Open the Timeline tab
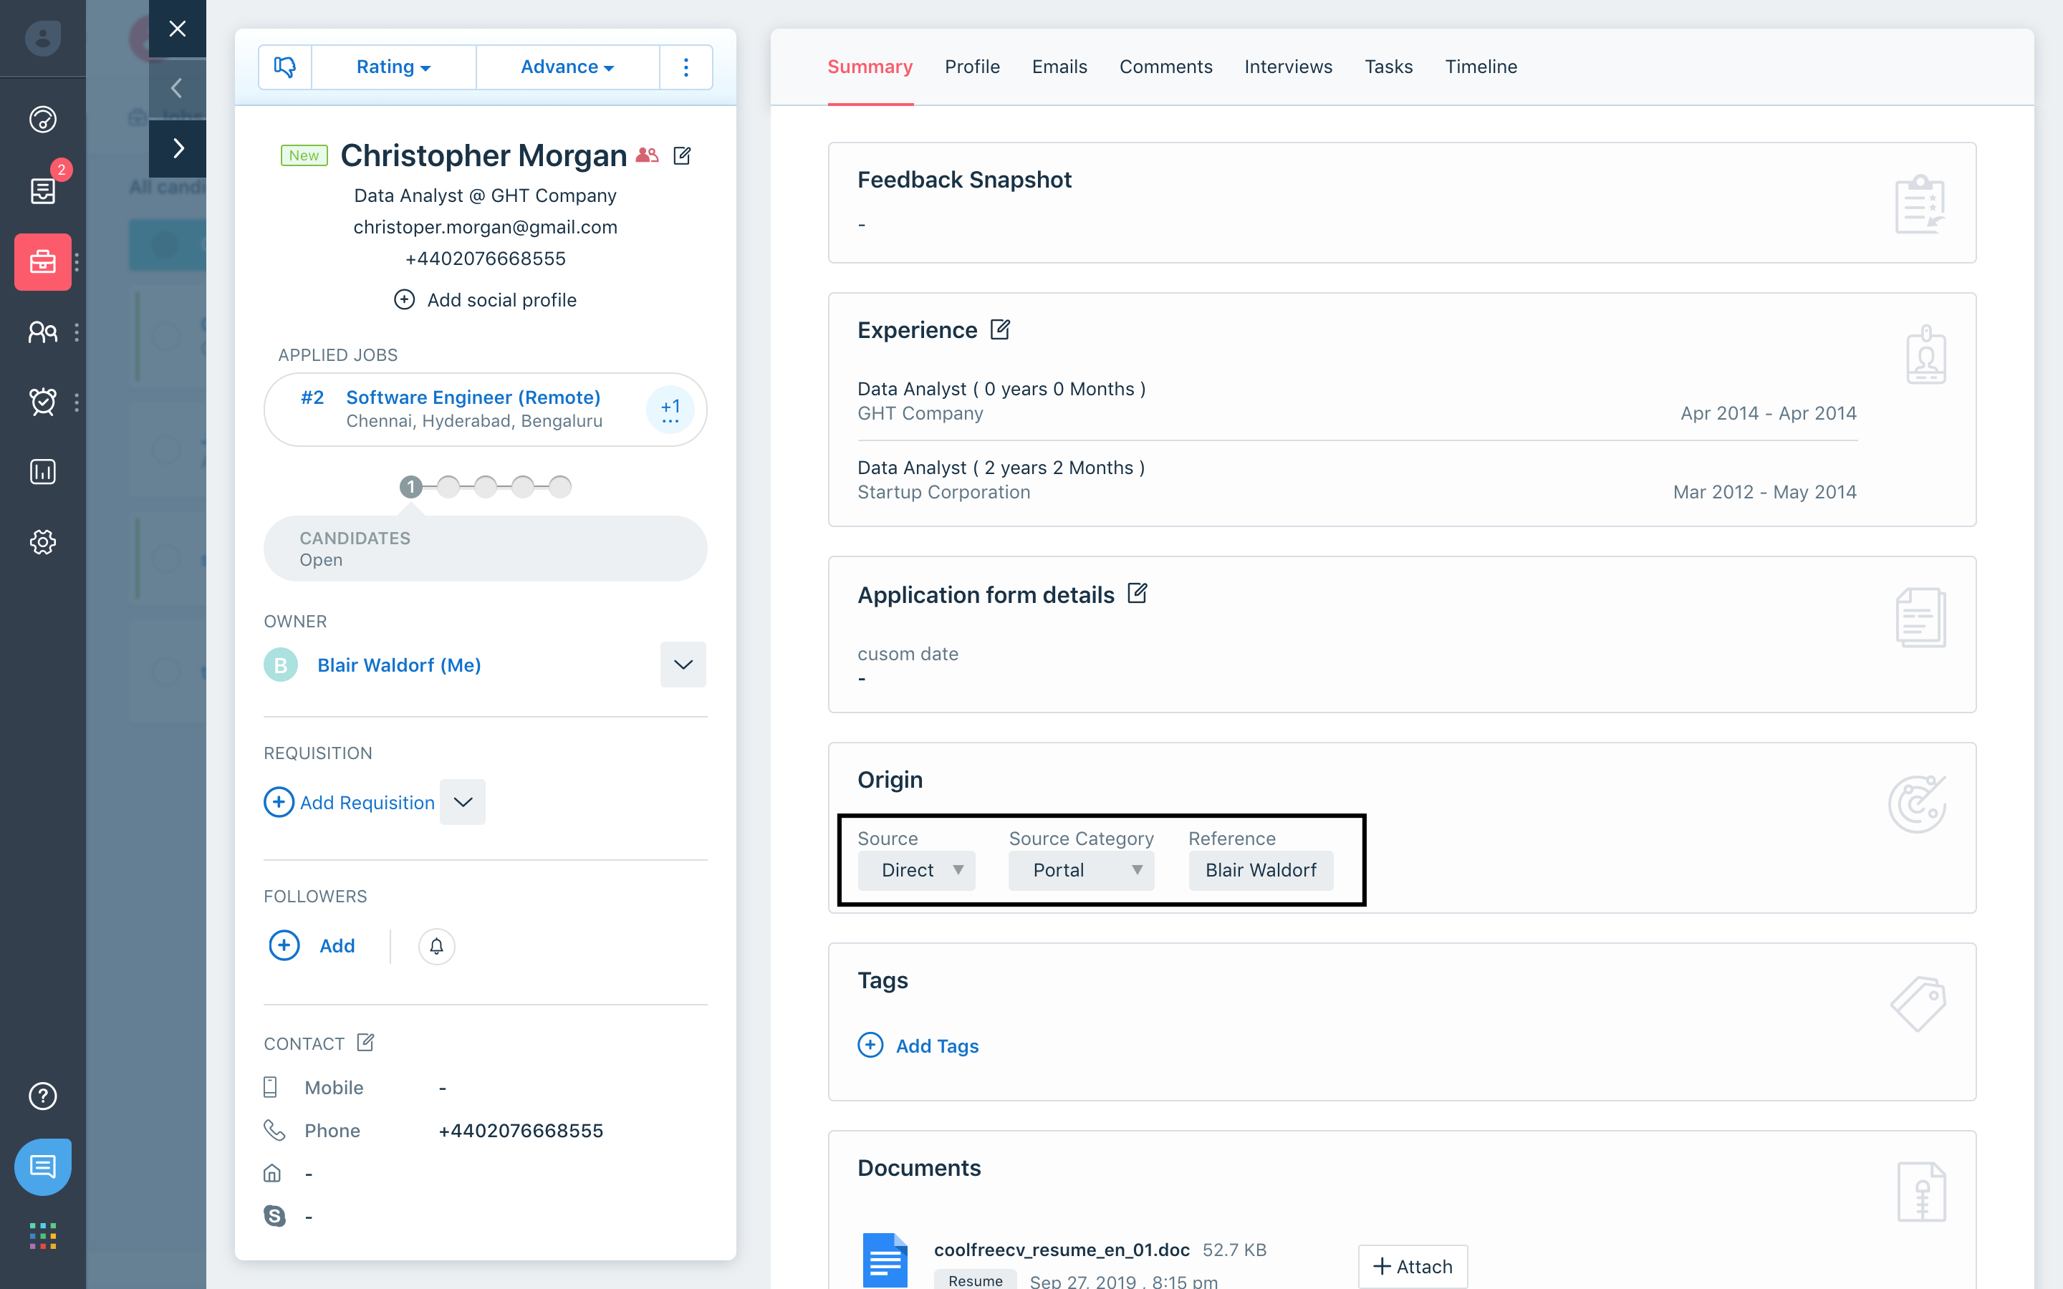Viewport: 2063px width, 1289px height. (1481, 67)
